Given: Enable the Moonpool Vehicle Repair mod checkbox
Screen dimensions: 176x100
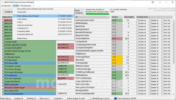Looking at the screenshot, I should [x=3, y=88].
